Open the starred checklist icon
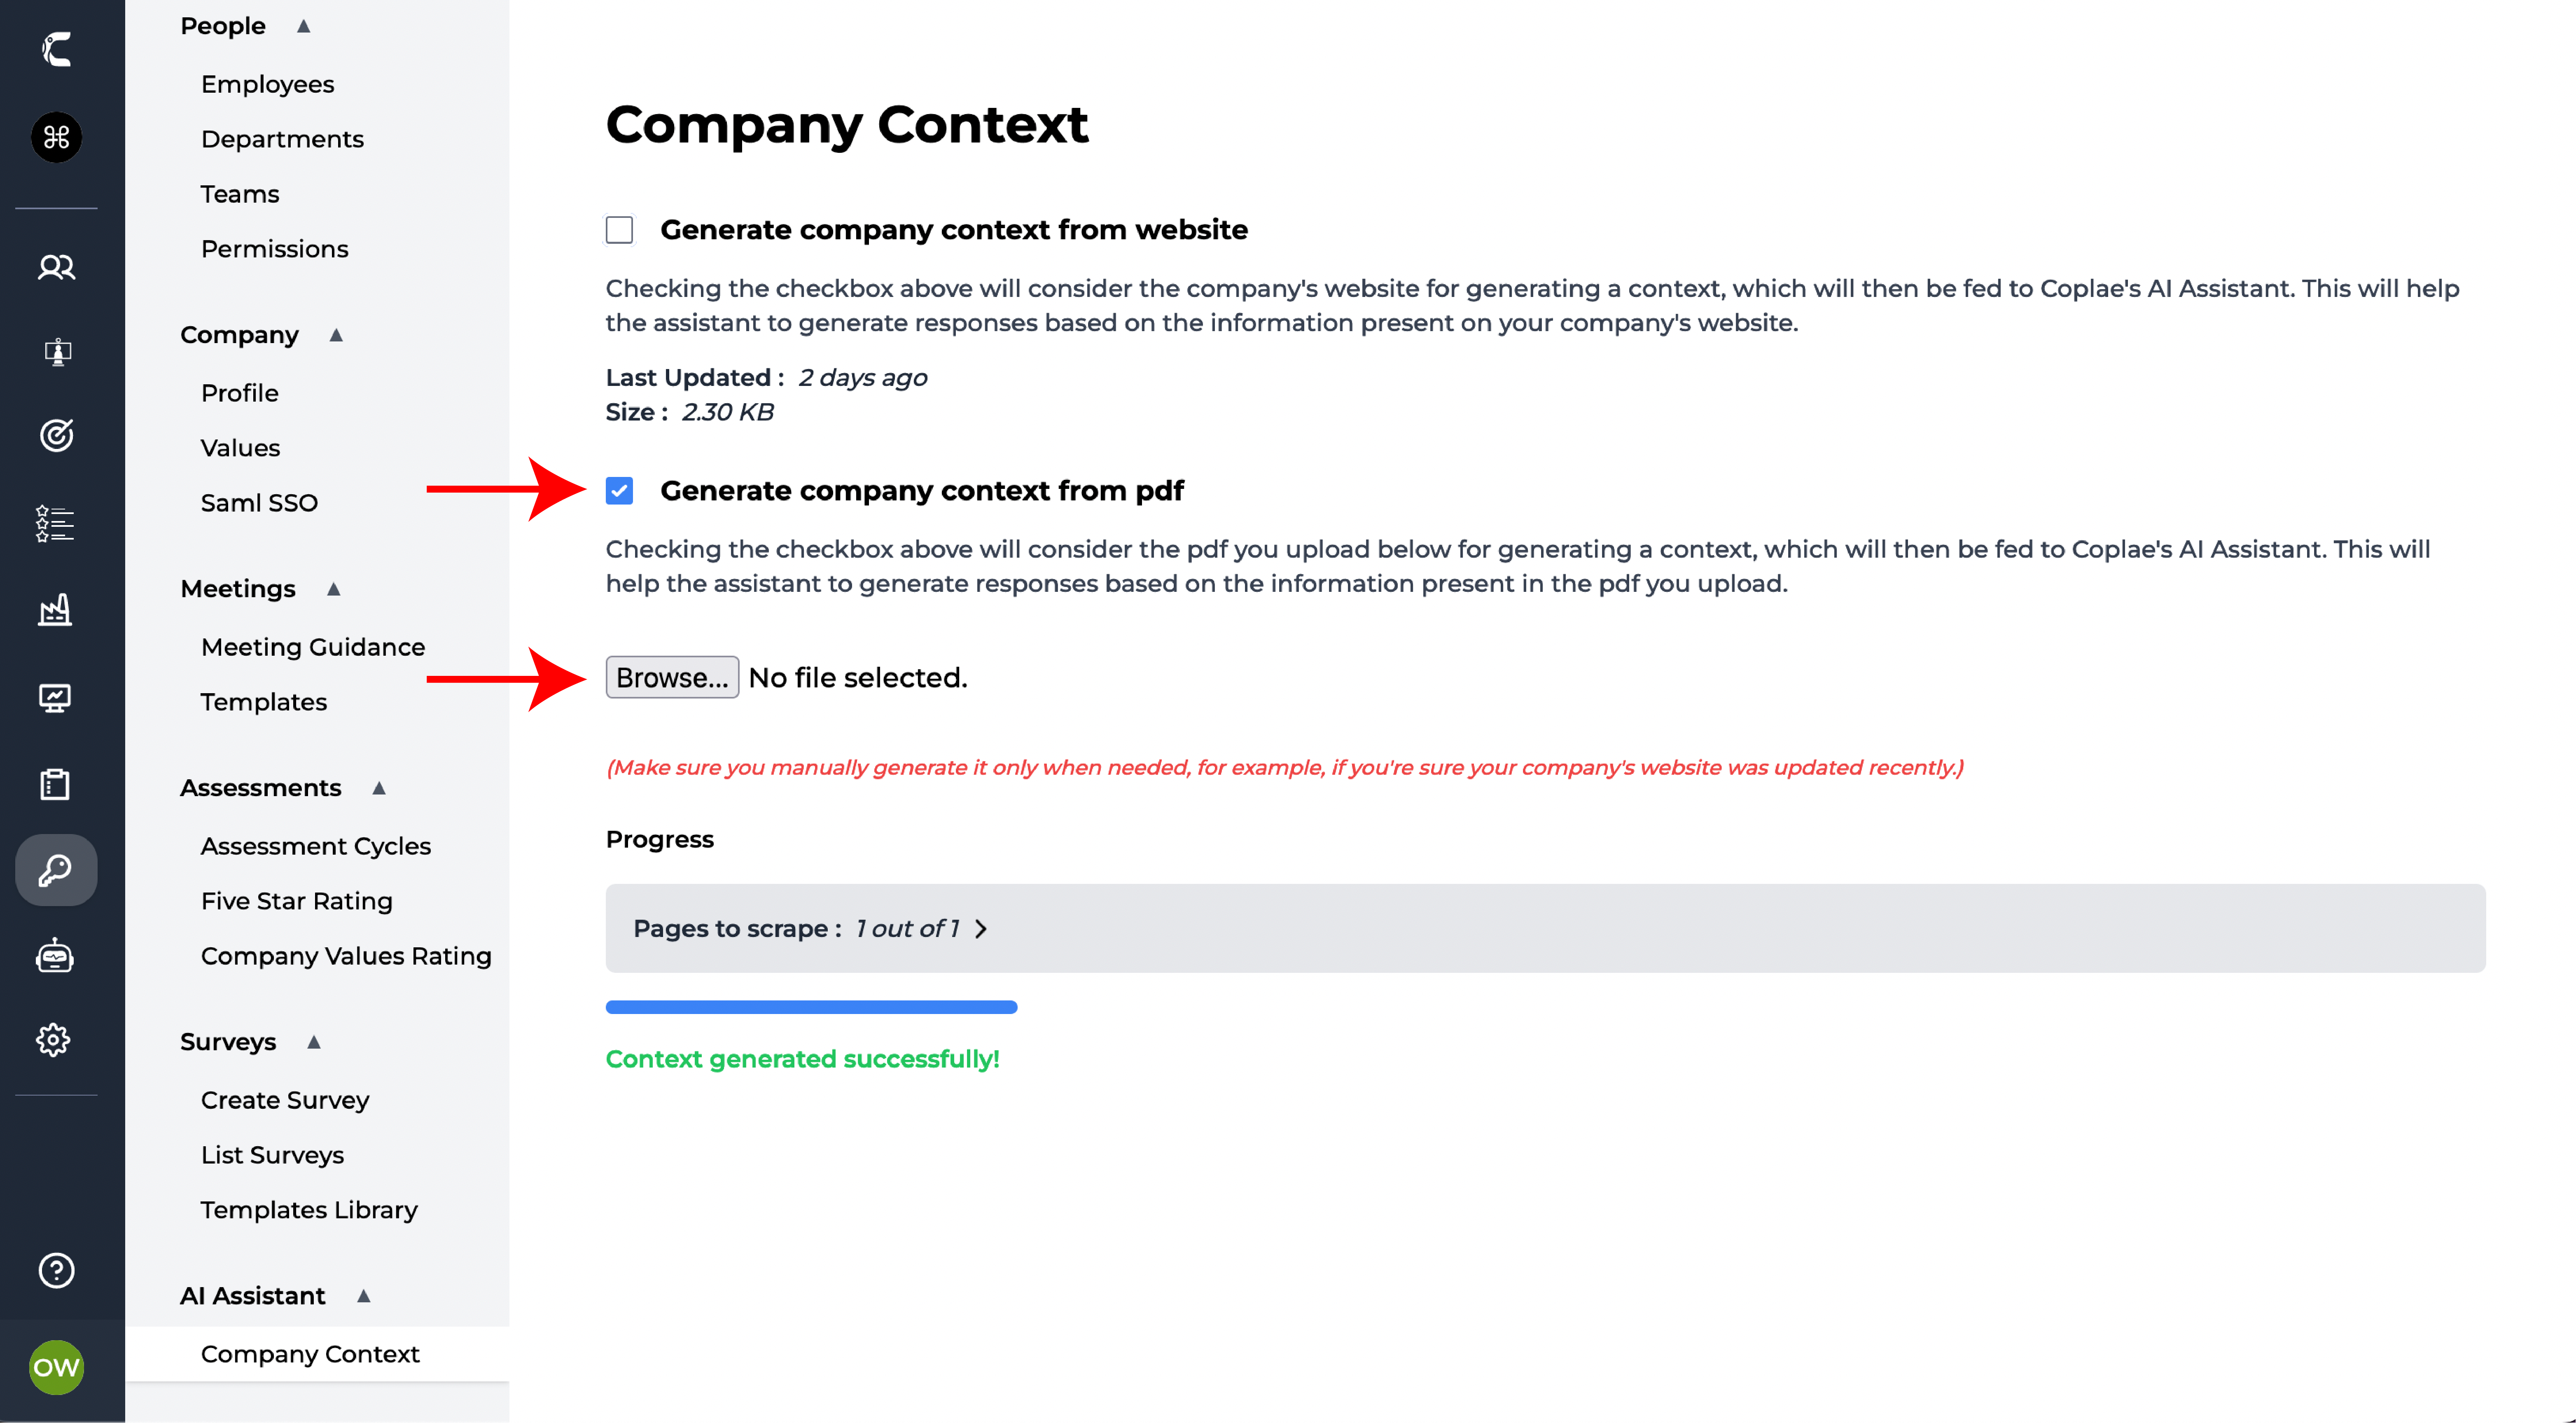This screenshot has width=2576, height=1423. tap(56, 523)
